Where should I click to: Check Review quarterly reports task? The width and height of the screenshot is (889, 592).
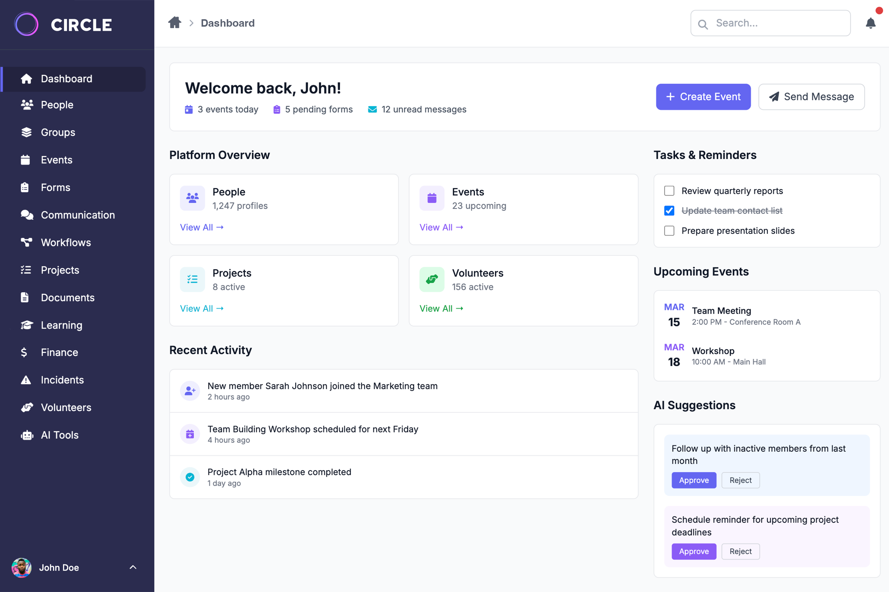click(669, 191)
